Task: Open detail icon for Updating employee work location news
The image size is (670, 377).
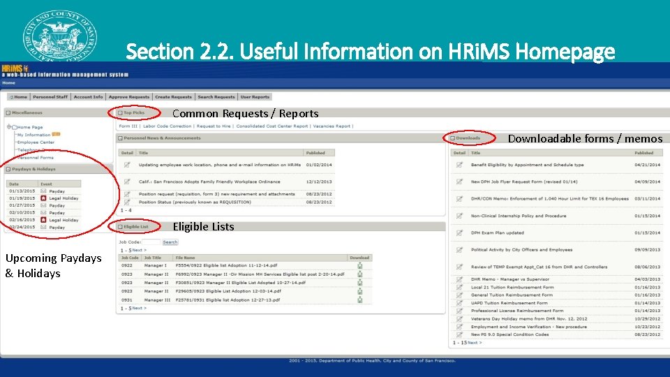Action: [127, 165]
